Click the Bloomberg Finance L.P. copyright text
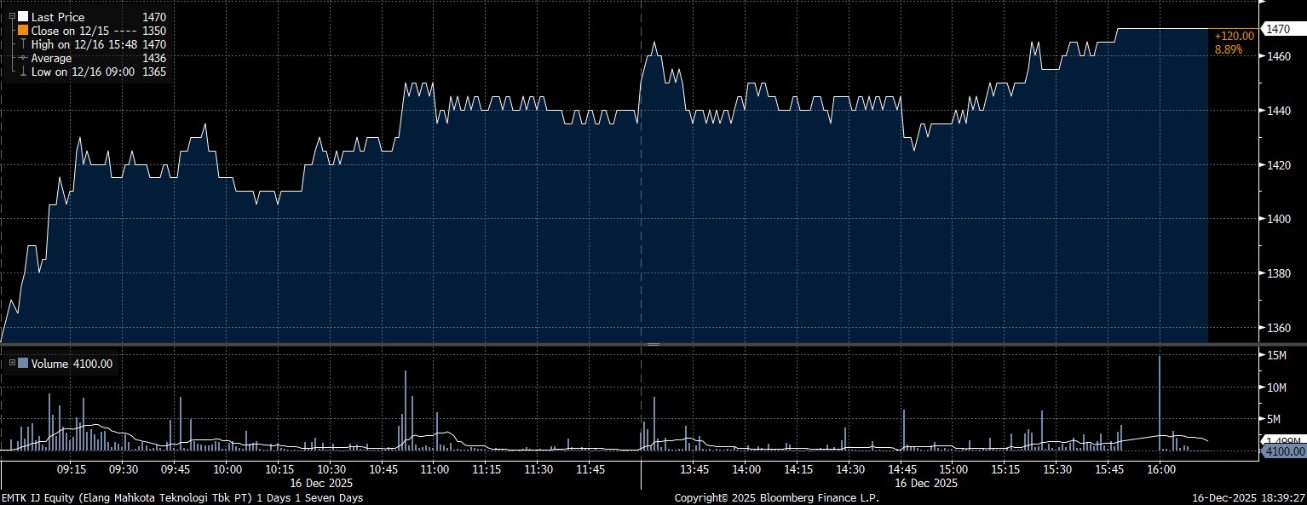This screenshot has width=1307, height=505. click(x=776, y=497)
